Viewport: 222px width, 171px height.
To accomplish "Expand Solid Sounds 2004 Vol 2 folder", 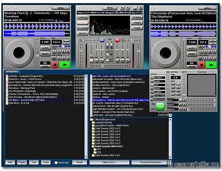I will click(x=106, y=155).
